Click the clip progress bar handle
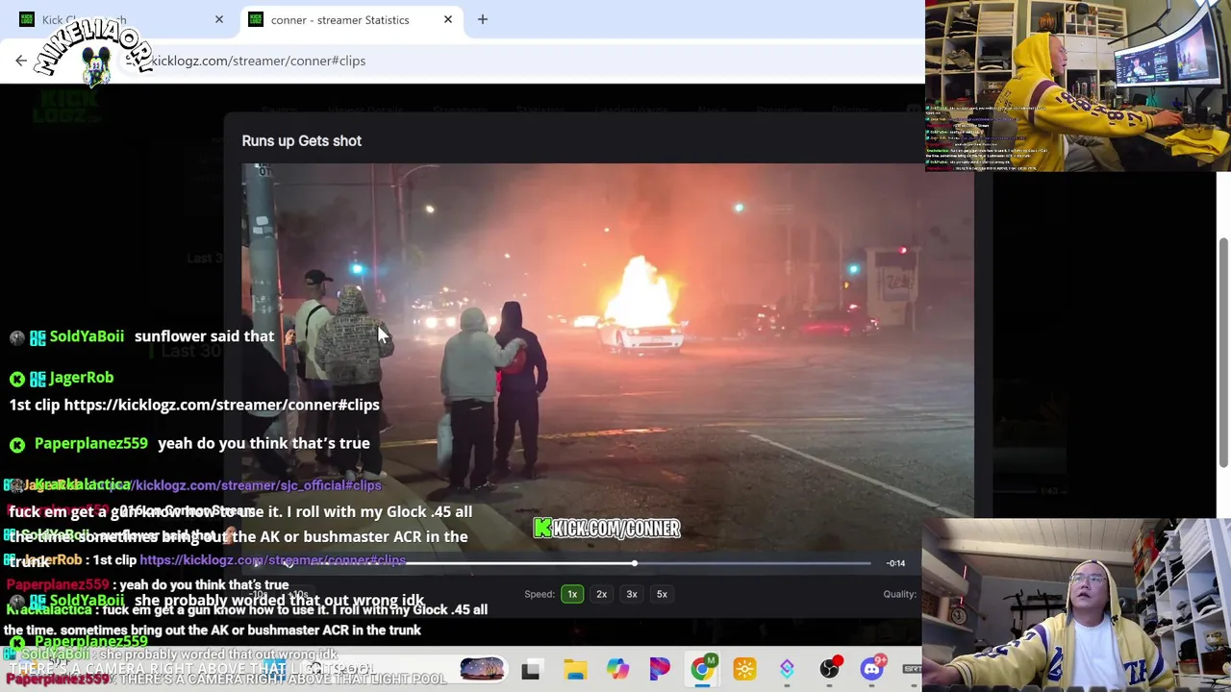Viewport: 1231px width, 692px height. click(x=635, y=563)
